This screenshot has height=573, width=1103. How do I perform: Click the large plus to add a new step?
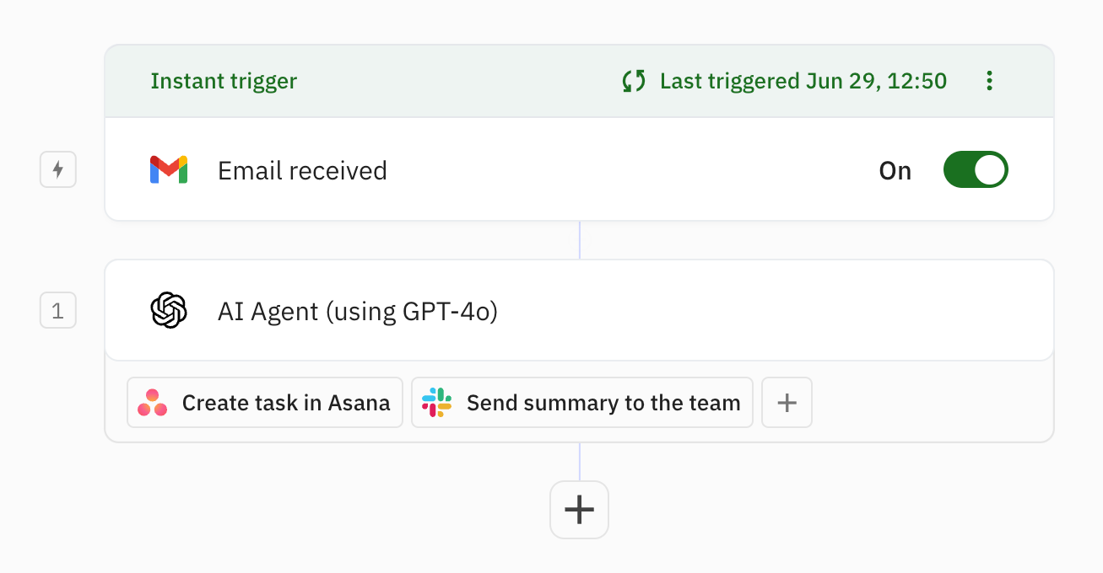coord(579,509)
